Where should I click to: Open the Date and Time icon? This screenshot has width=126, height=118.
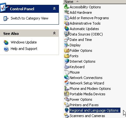coord(67,40)
